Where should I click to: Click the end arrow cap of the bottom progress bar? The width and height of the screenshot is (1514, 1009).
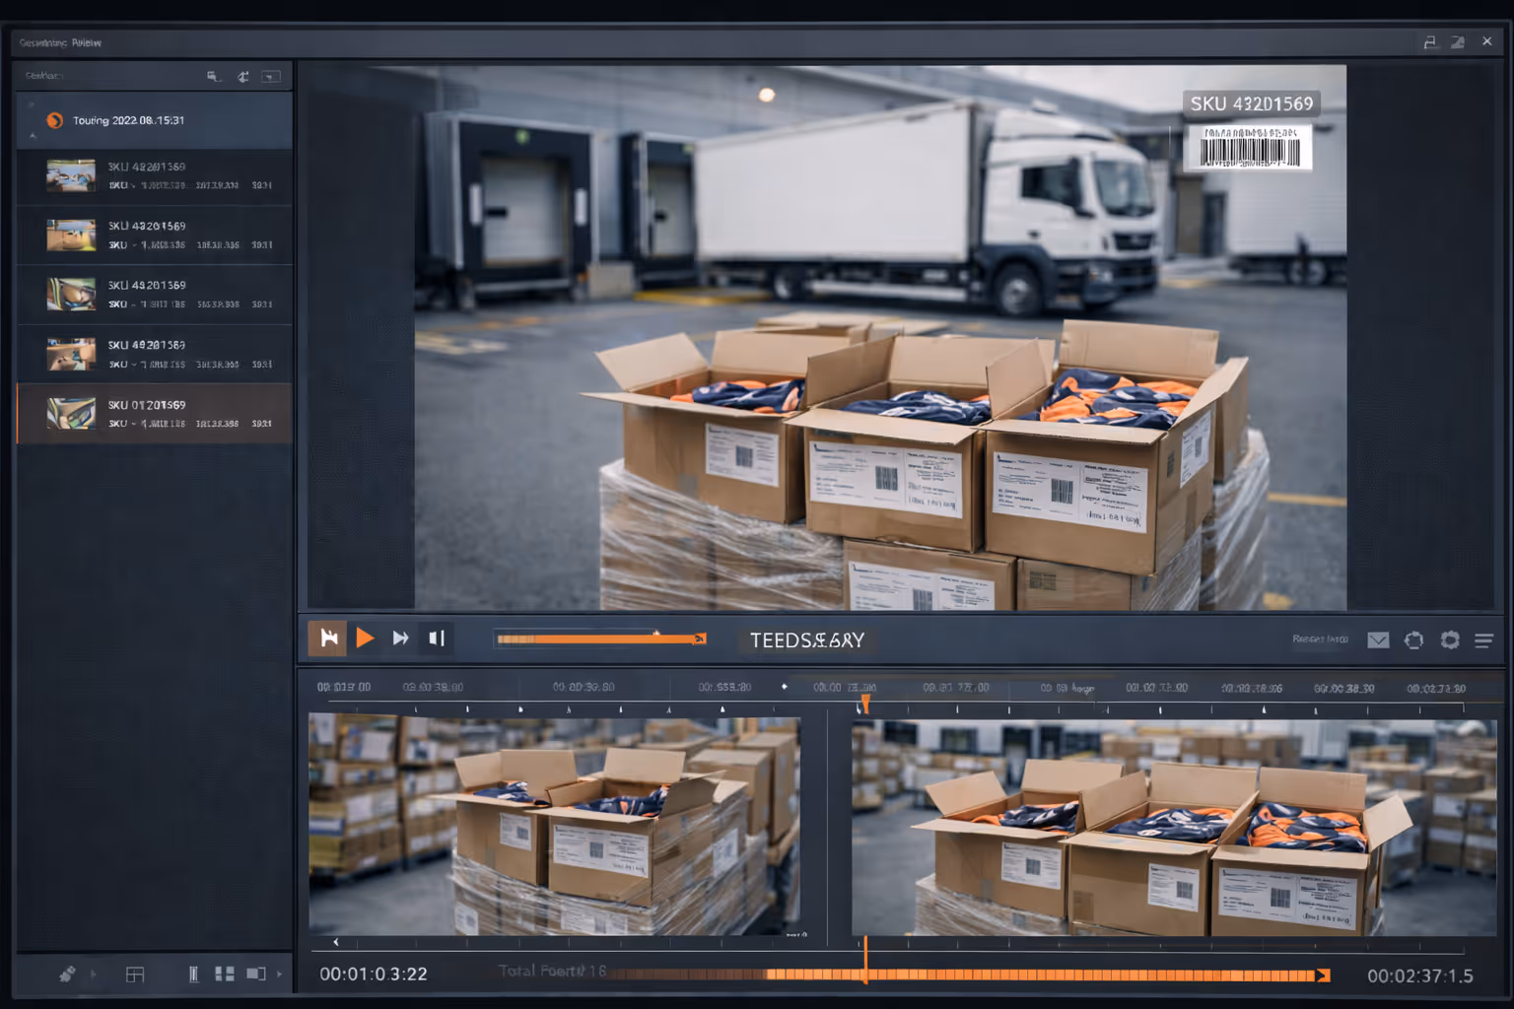[1323, 975]
